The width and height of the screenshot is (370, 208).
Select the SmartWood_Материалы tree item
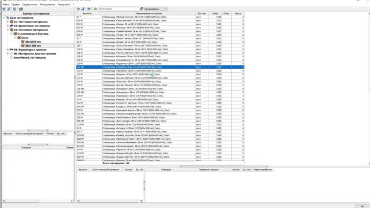(29, 58)
